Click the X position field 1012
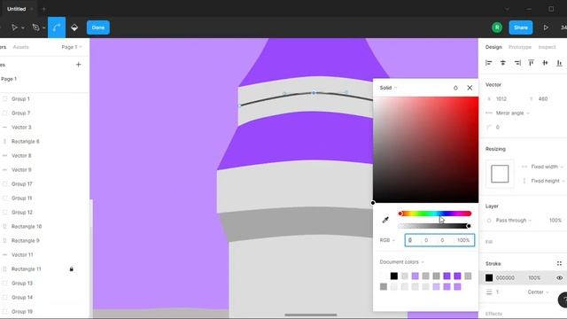Image resolution: width=567 pixels, height=319 pixels. coord(501,98)
